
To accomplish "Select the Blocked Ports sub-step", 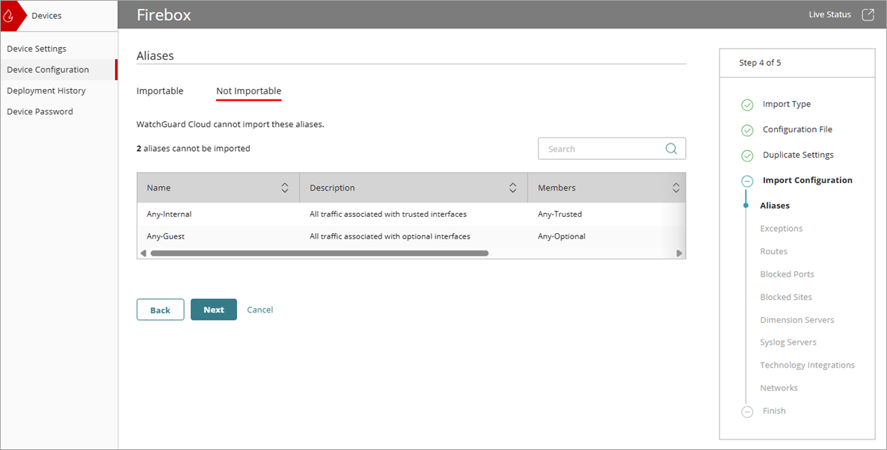I will point(787,274).
